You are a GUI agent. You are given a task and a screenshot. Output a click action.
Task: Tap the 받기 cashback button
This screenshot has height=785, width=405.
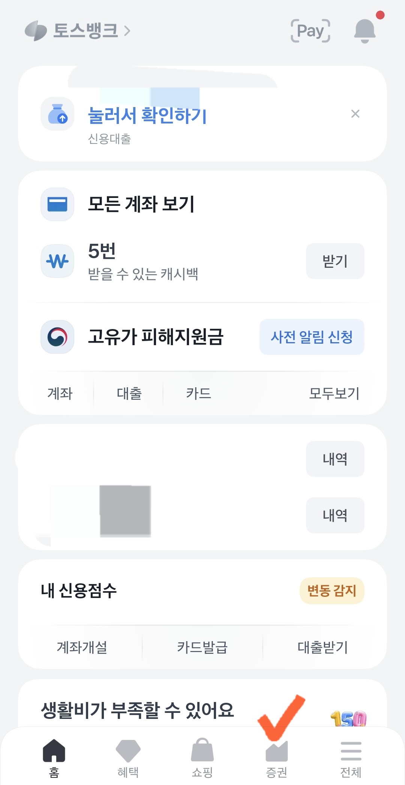pyautogui.click(x=335, y=261)
